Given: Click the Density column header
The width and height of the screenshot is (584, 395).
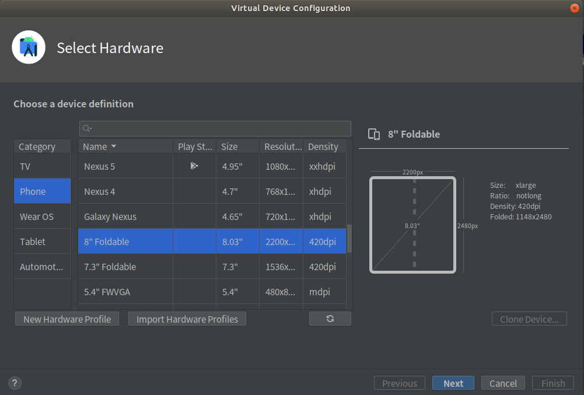Looking at the screenshot, I should click(x=325, y=146).
